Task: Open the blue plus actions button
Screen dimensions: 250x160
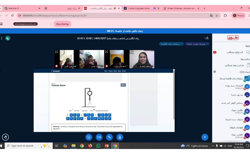Action: pyautogui.click(x=205, y=137)
